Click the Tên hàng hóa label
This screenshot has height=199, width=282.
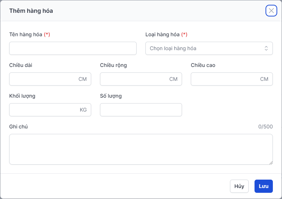tap(26, 34)
